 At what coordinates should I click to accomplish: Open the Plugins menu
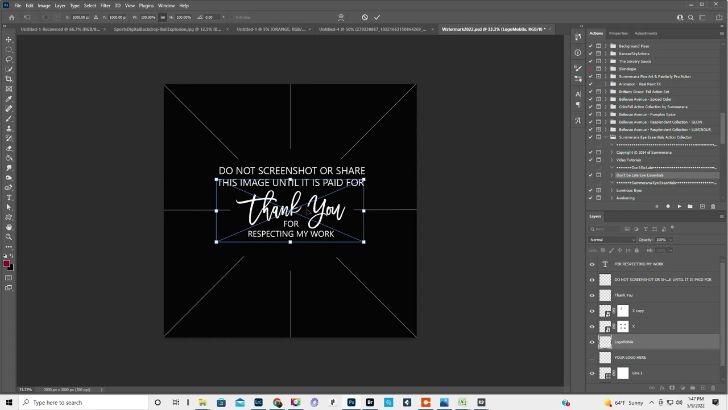tap(146, 6)
